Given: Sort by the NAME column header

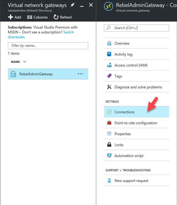Looking at the screenshot, I should coord(15,62).
